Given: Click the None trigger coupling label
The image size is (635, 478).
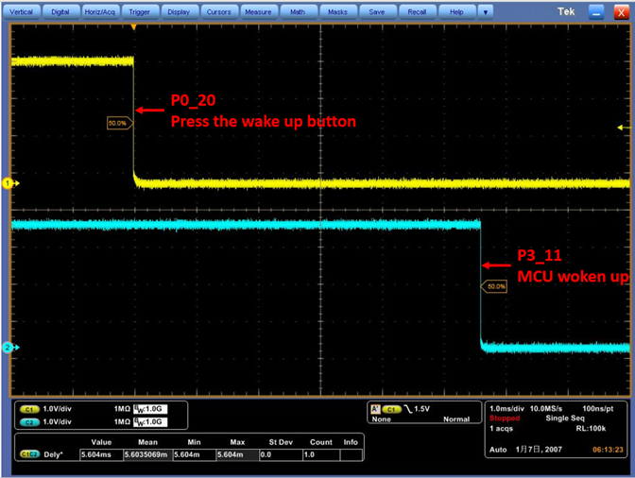Looking at the screenshot, I should tap(382, 419).
